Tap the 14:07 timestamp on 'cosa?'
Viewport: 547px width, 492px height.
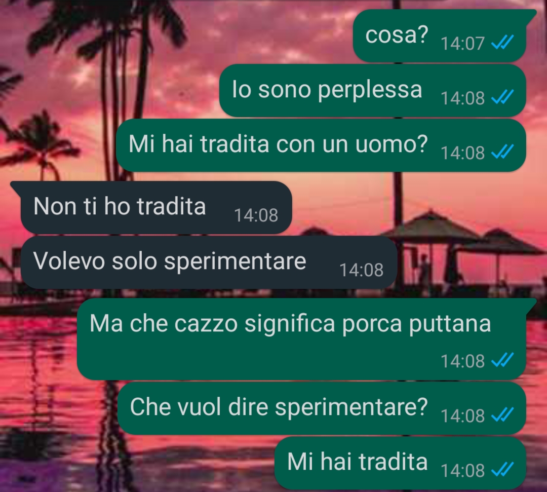pos(462,44)
